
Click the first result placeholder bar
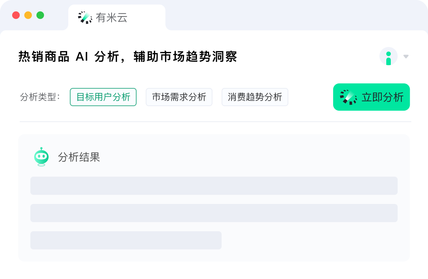pos(214,186)
